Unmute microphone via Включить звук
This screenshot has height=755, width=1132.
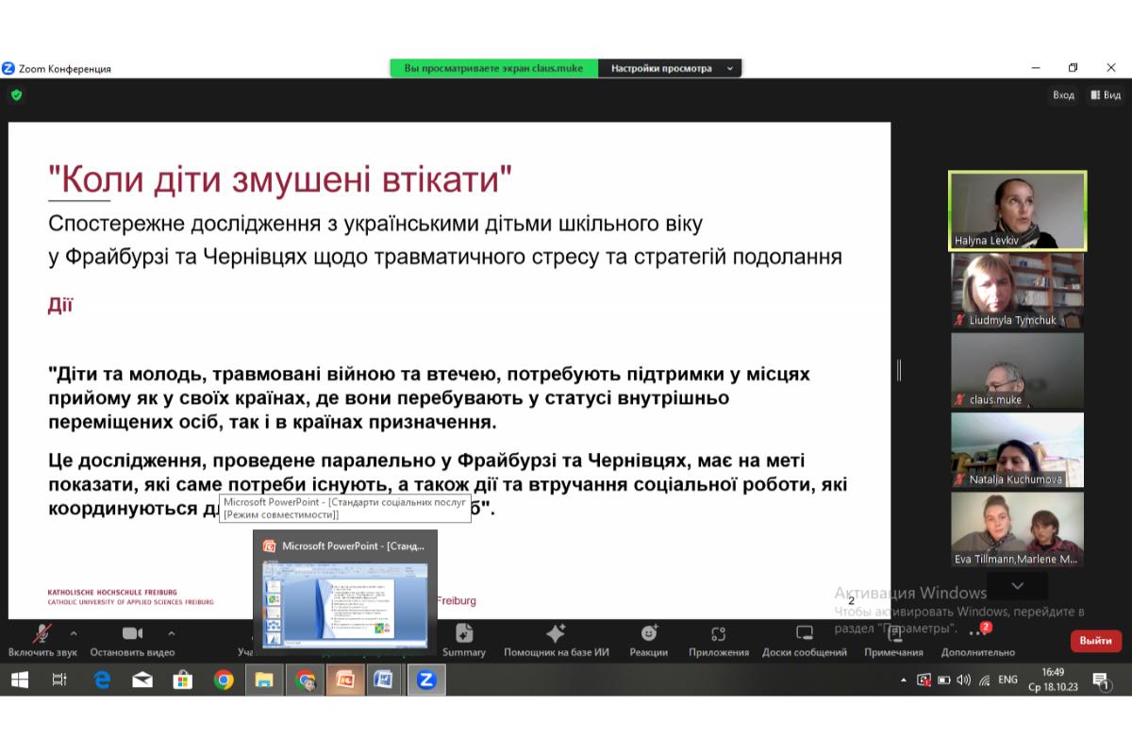click(x=42, y=640)
